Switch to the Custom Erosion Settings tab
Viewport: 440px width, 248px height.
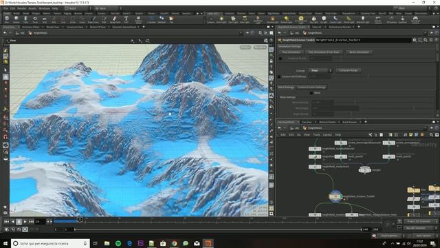click(311, 87)
